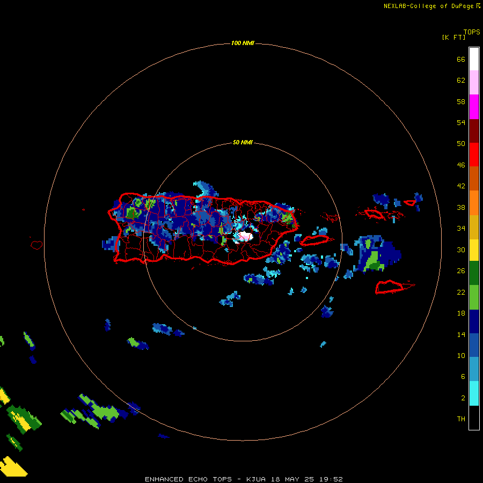Click the '50 NMI' range ring label
The image size is (483, 483).
[243, 142]
